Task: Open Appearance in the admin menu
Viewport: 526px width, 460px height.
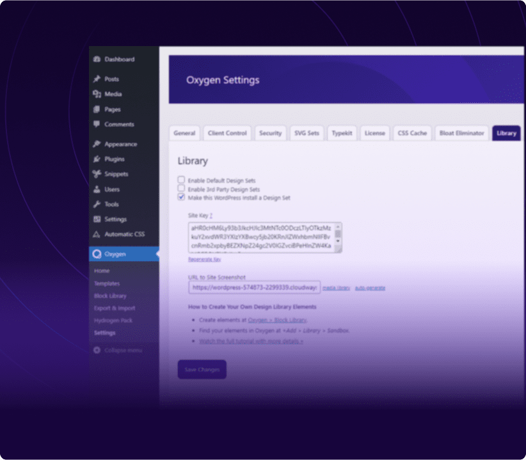Action: pos(121,144)
